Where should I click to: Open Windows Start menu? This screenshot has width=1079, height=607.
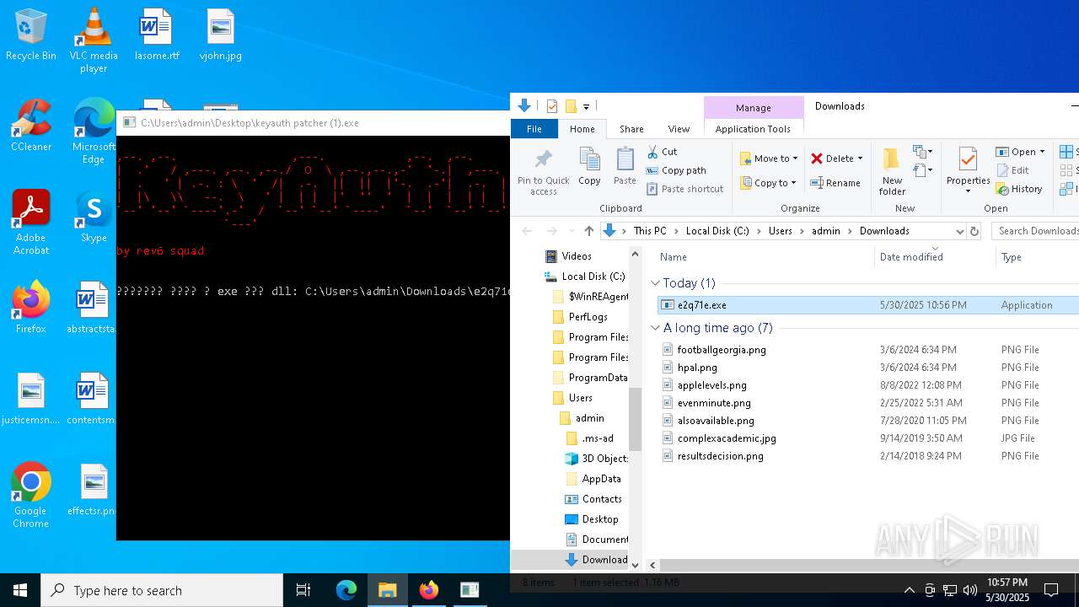[x=20, y=590]
